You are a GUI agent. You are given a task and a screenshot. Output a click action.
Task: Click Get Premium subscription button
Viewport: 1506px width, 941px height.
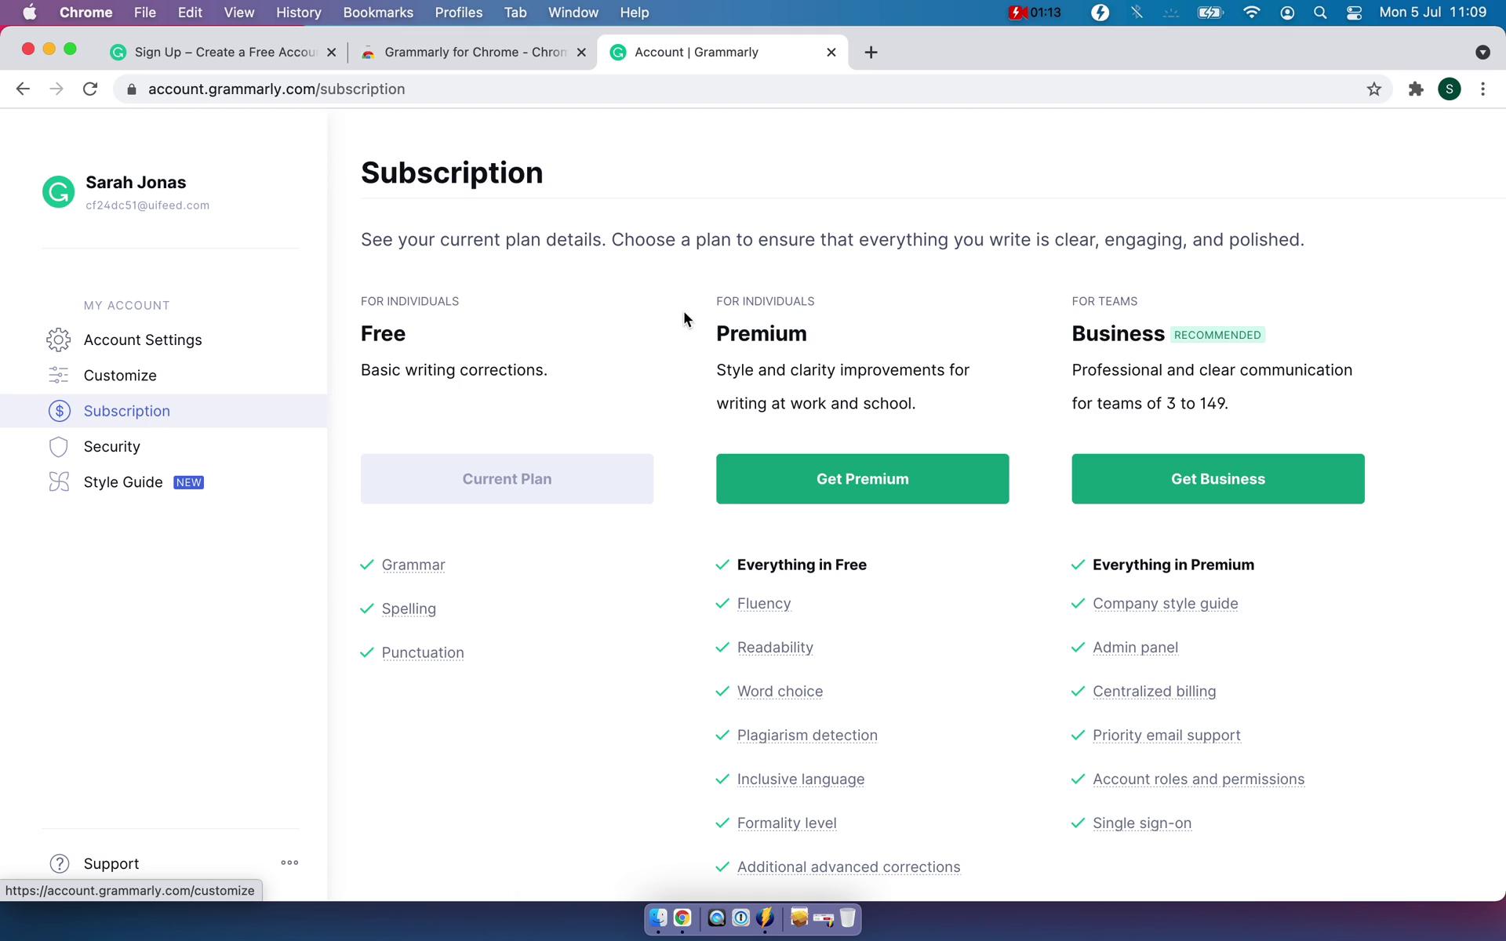point(862,478)
